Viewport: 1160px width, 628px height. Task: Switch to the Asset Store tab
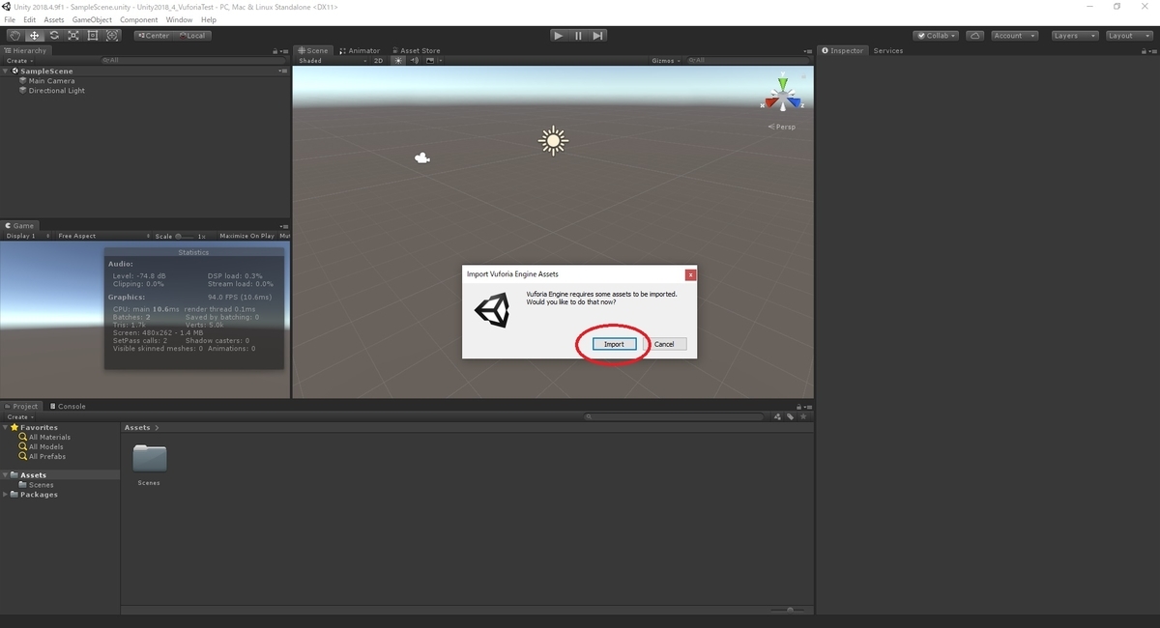[416, 50]
